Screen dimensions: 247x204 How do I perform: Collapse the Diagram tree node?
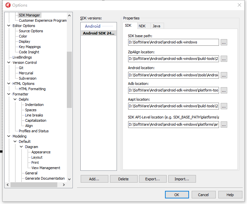point(21,147)
